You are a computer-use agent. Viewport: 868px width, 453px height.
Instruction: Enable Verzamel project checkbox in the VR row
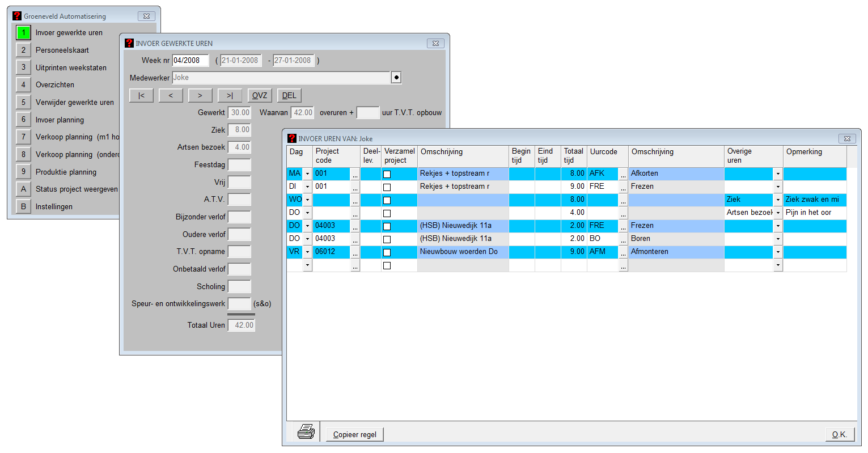(387, 252)
